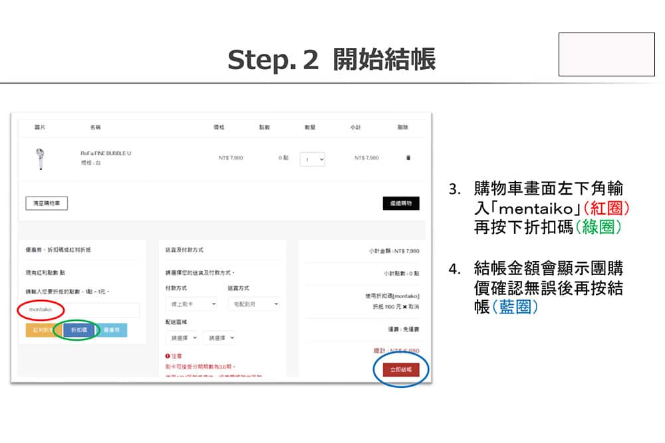Viewport: 665px width, 443px height.
Task: Click the X icon to cancel the discount code
Action: click(x=404, y=307)
